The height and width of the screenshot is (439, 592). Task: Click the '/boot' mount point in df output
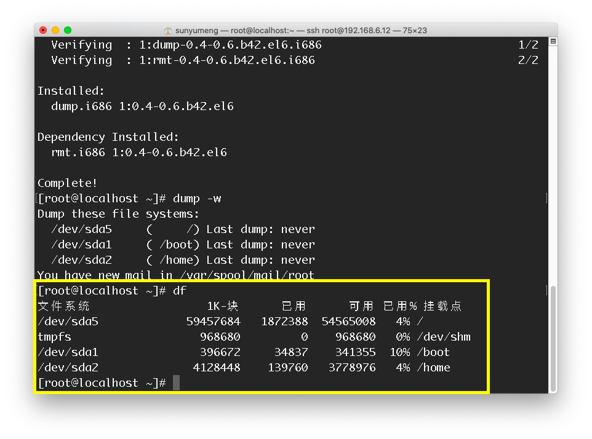433,352
